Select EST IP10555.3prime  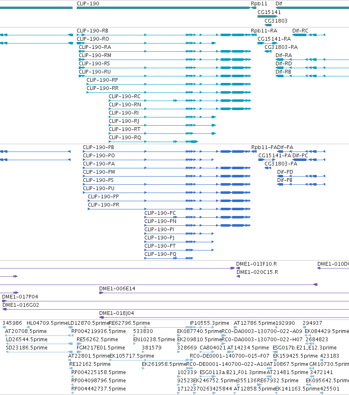coord(209,323)
